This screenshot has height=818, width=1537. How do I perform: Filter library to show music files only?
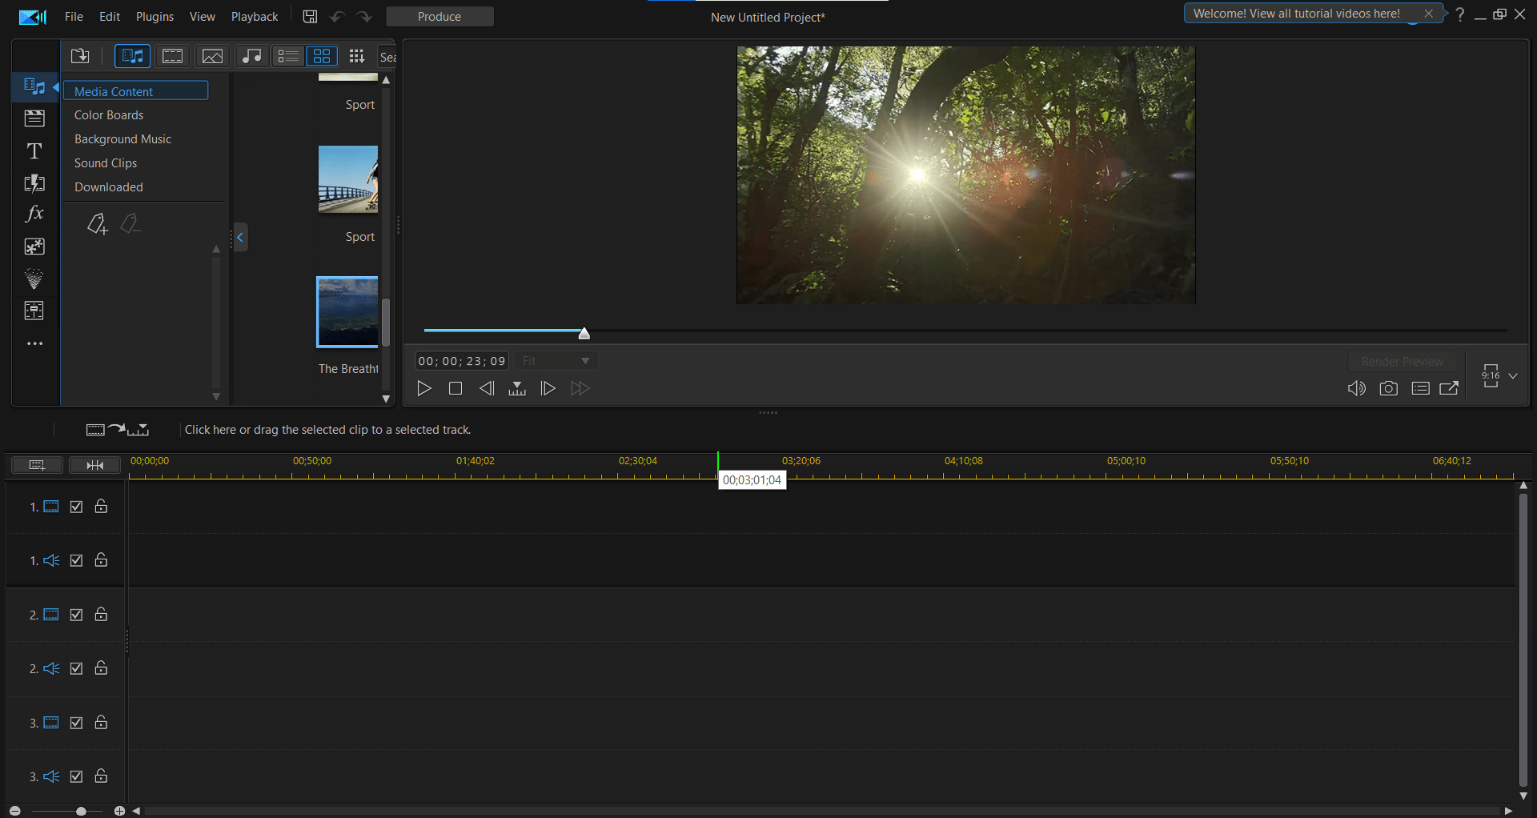pos(251,55)
